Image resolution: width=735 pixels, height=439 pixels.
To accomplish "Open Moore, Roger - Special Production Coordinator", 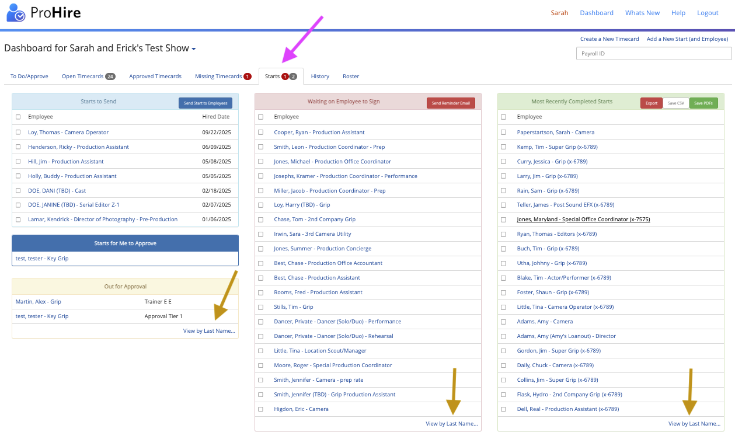I will [x=333, y=365].
